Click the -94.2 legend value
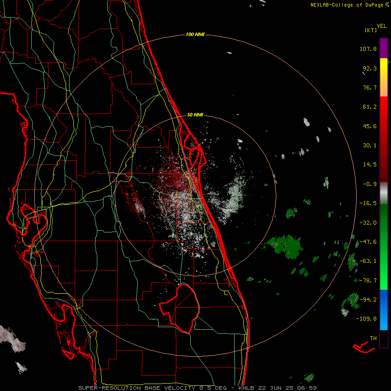This screenshot has width=391, height=391. pyautogui.click(x=368, y=299)
